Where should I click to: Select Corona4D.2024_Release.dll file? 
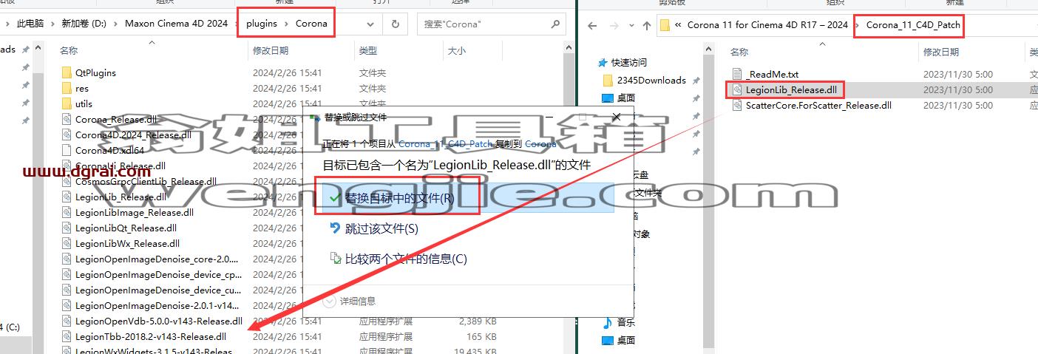click(133, 135)
